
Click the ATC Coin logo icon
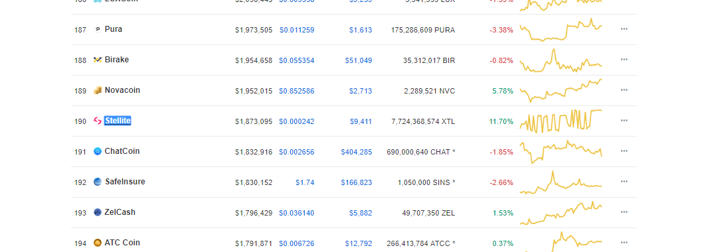click(97, 243)
